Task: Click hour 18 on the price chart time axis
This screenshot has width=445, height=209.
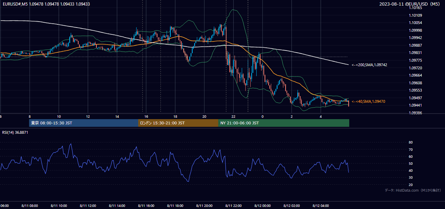Action: click(x=175, y=116)
